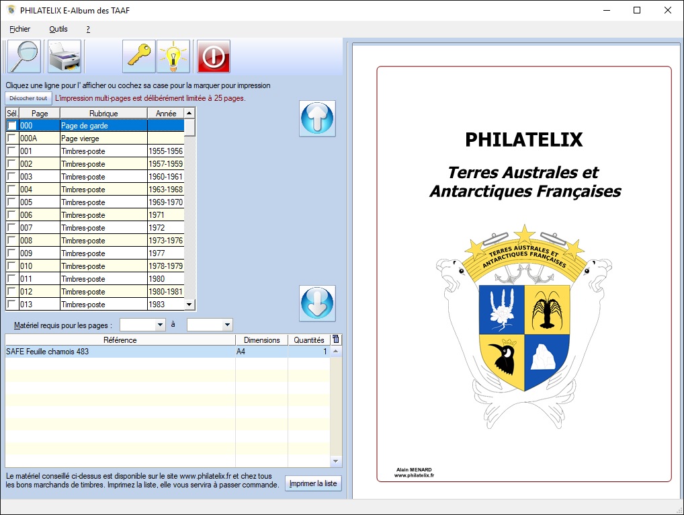Viewport: 684px width, 515px height.
Task: Click the 'Année' column header
Action: (166, 114)
